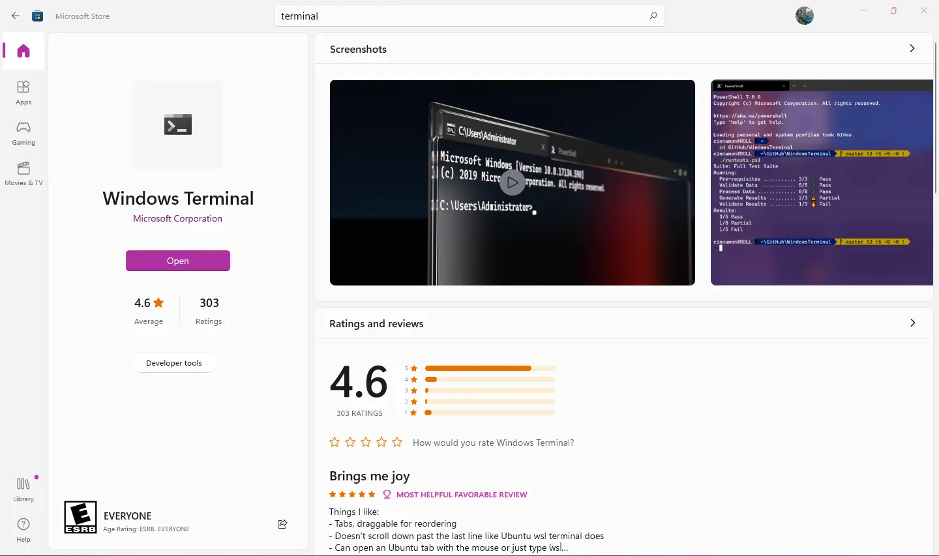939x556 pixels.
Task: Open the Apps section
Action: [x=23, y=93]
